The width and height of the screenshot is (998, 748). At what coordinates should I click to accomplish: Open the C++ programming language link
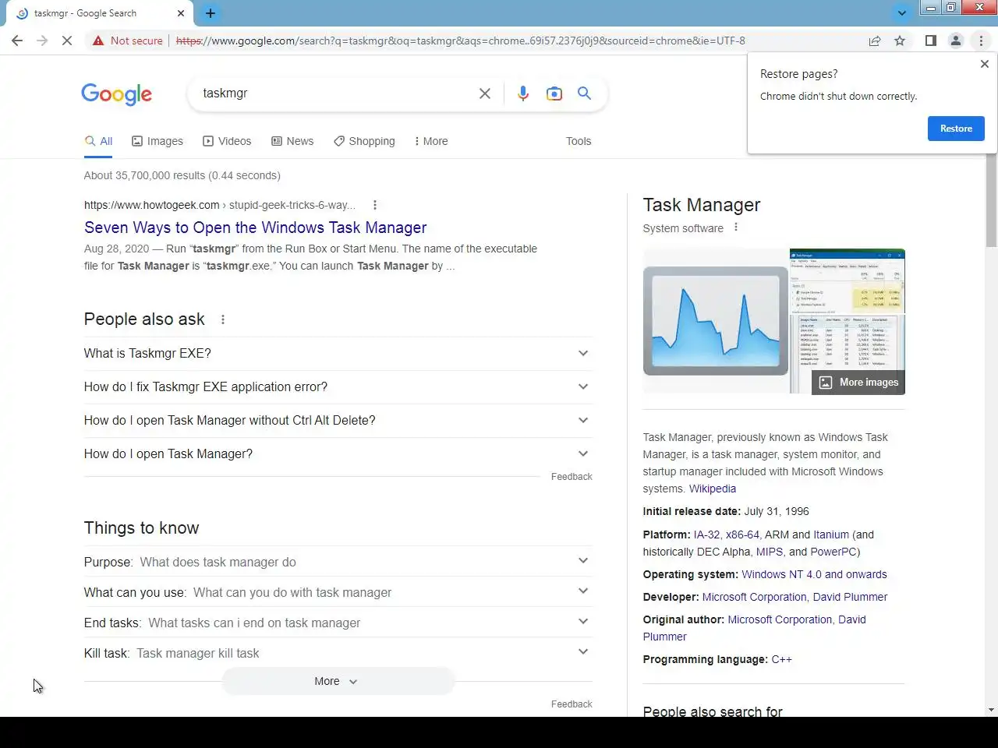[782, 659]
